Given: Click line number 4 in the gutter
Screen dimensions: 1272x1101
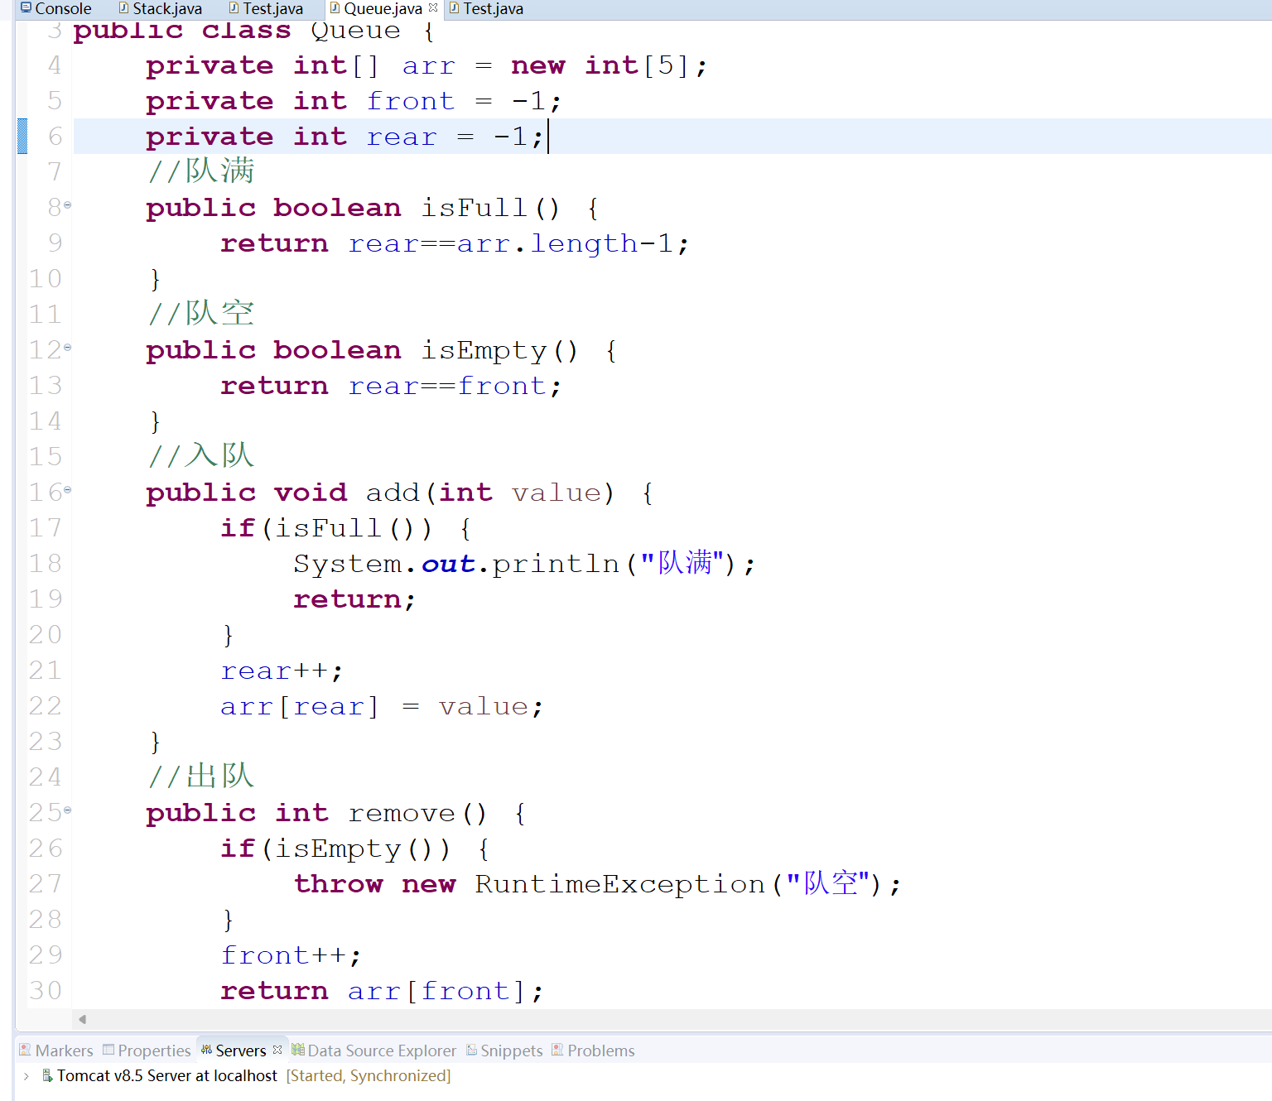Looking at the screenshot, I should (x=55, y=65).
